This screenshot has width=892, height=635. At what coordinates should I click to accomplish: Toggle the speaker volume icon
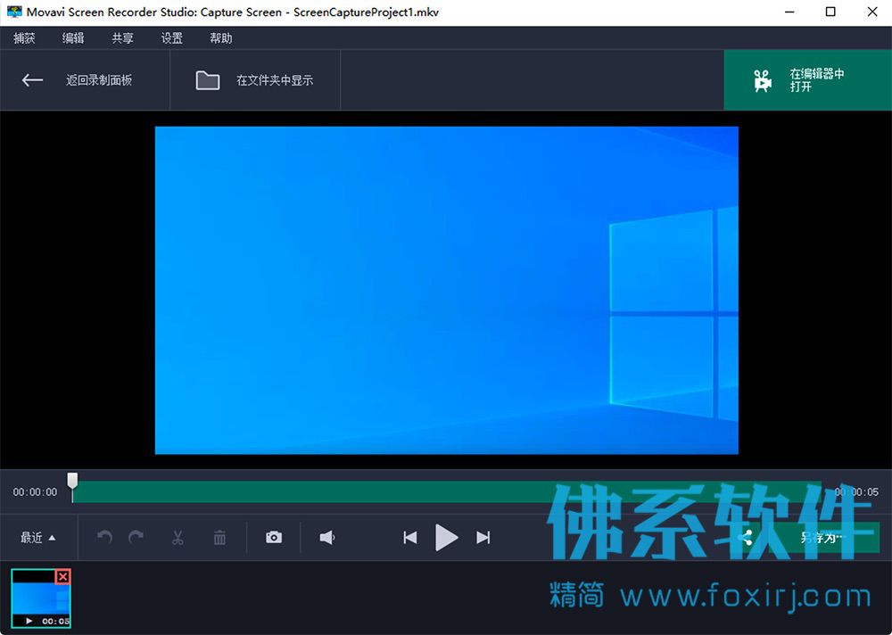(x=327, y=537)
